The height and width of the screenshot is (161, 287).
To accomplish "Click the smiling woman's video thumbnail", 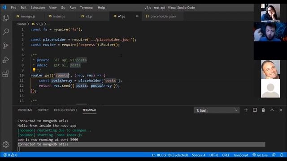I will tap(270, 13).
